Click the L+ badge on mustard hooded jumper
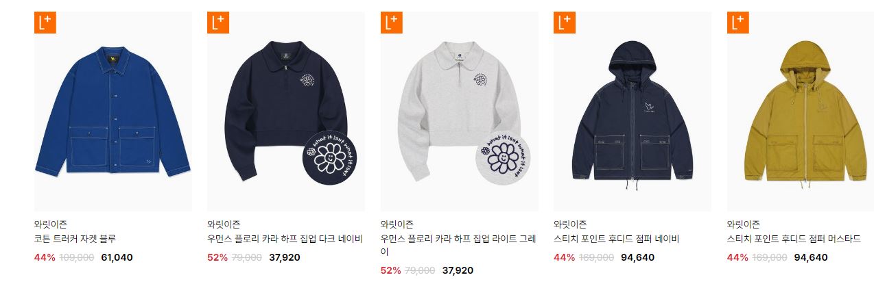This screenshot has height=286, width=874. click(737, 23)
